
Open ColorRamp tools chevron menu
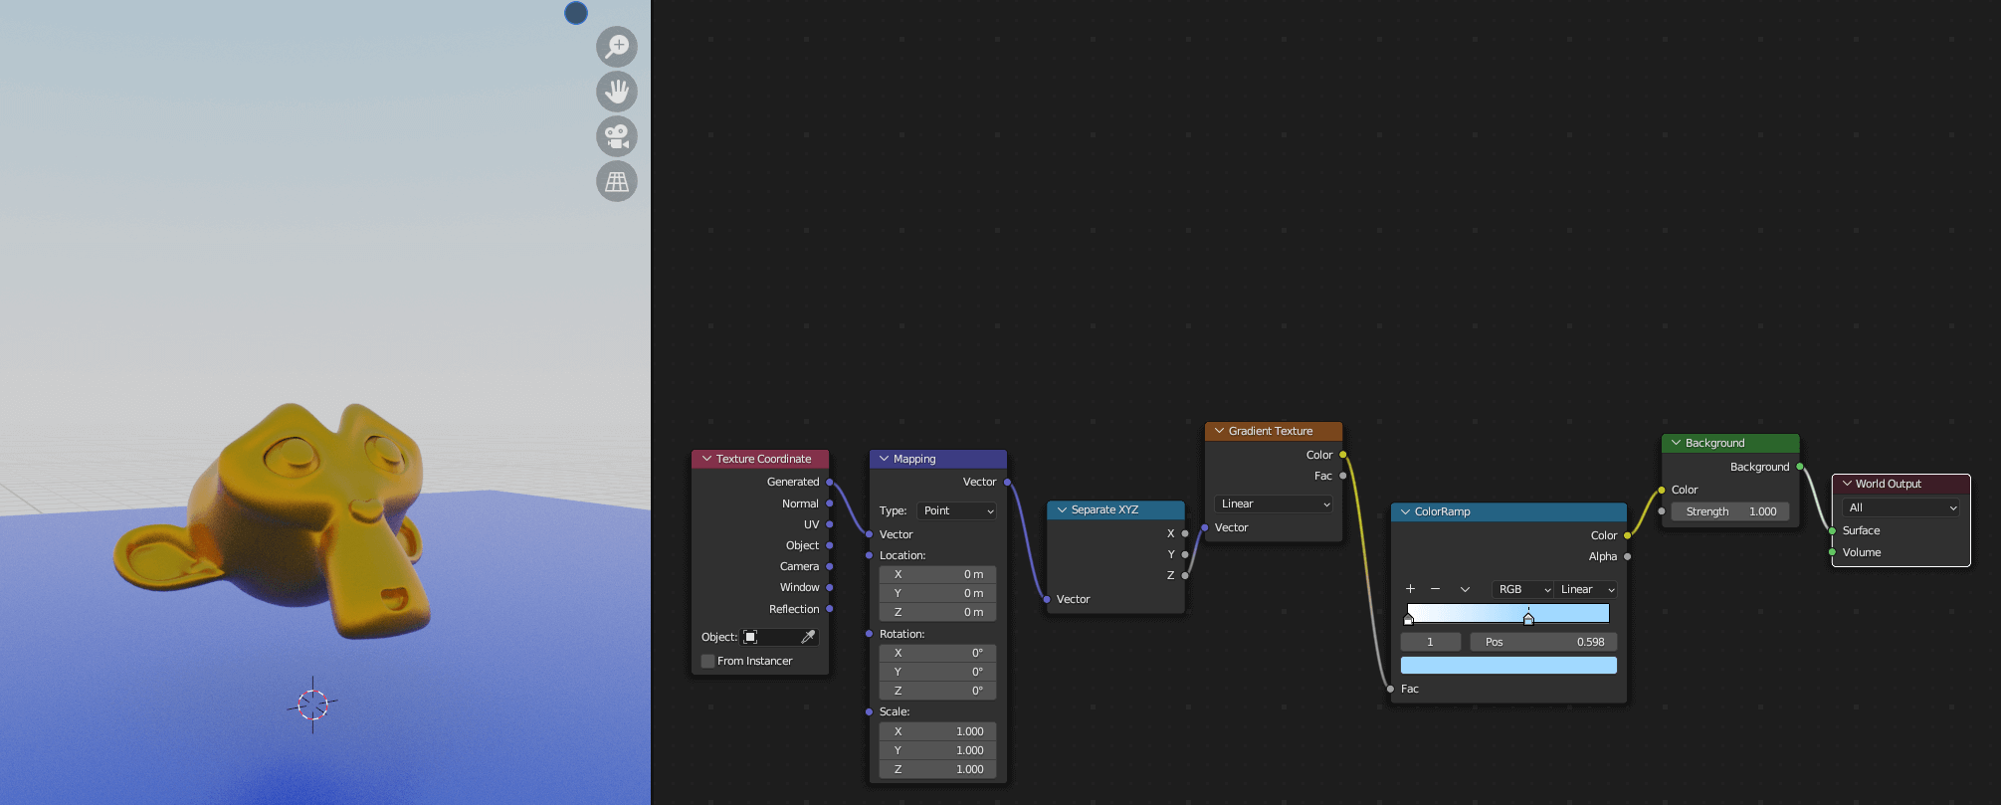click(x=1465, y=589)
